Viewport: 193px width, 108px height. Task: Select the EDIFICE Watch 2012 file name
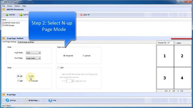(x=12, y=23)
